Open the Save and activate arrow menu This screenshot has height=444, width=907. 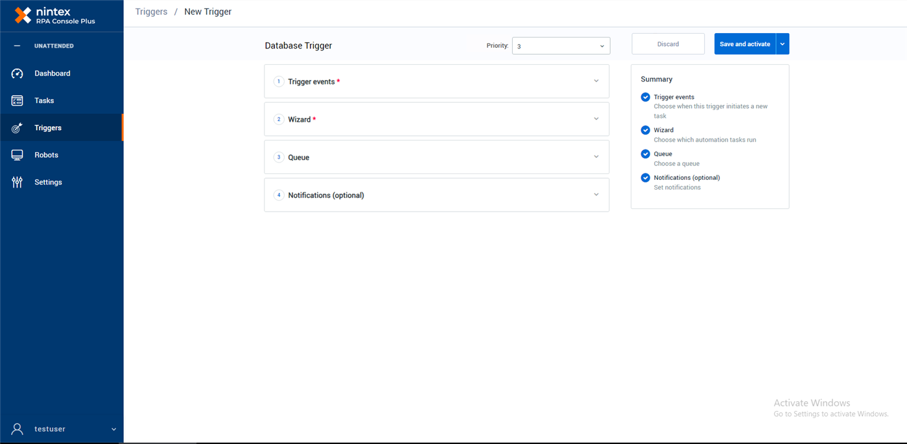(783, 44)
